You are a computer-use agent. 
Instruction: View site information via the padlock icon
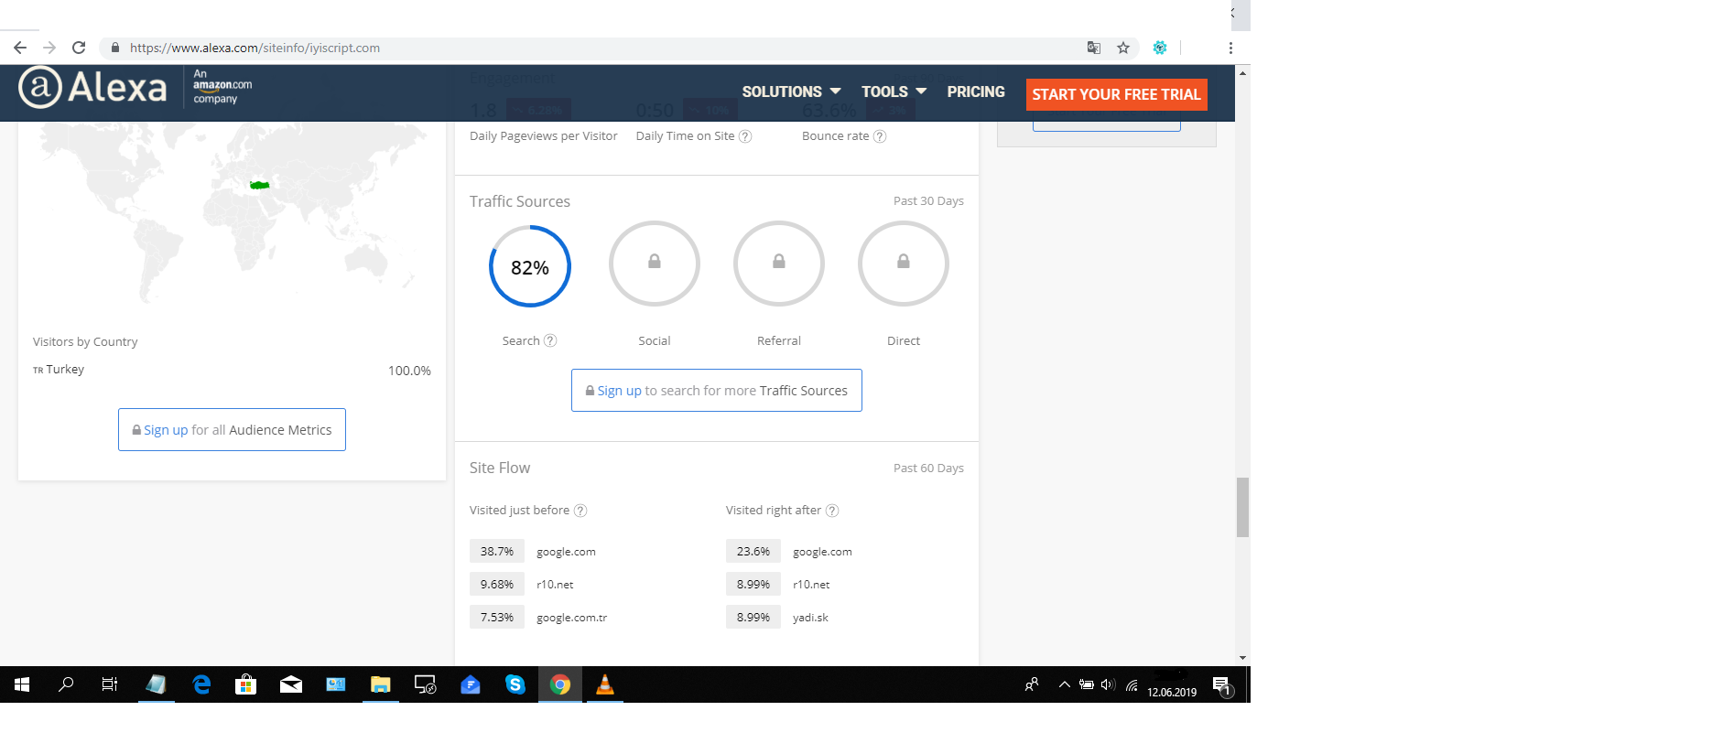pyautogui.click(x=115, y=48)
